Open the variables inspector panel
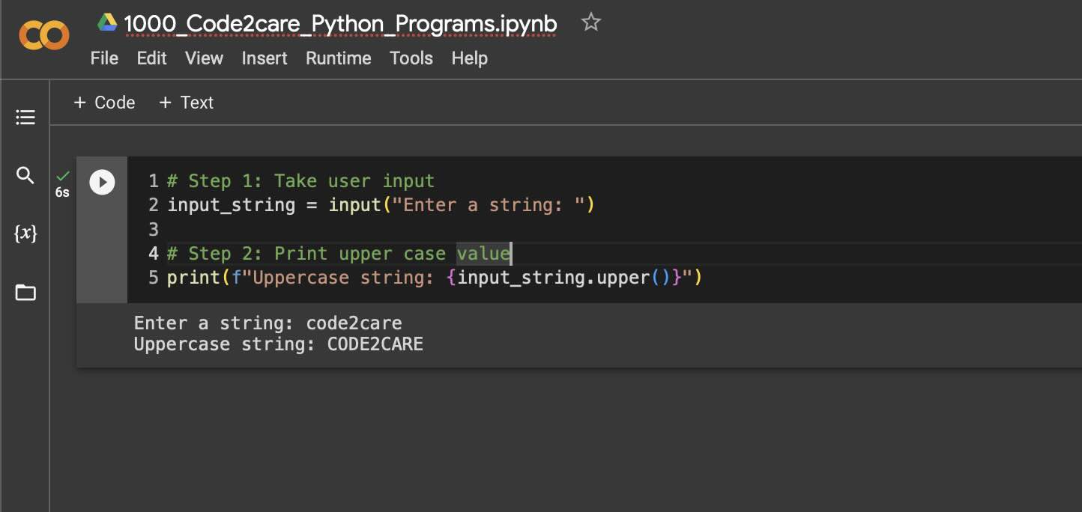This screenshot has width=1082, height=512. pos(25,234)
